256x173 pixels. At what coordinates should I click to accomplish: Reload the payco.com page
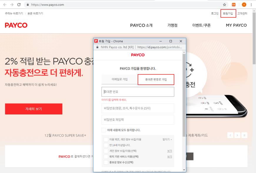click(x=19, y=5)
